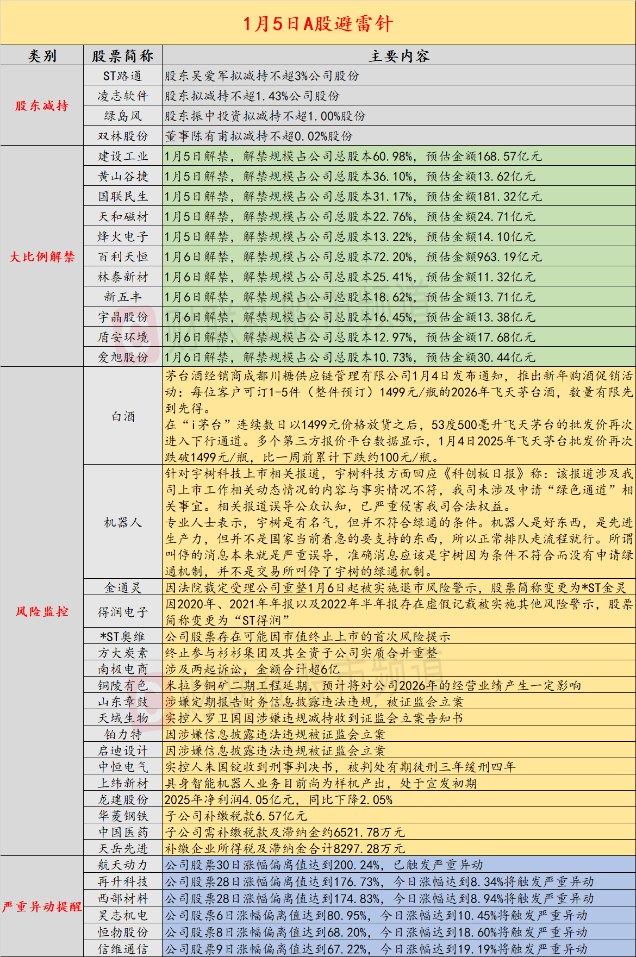Screen dimensions: 636x957
Task: Click the '信维通信' stock name cell
Action: (x=123, y=949)
